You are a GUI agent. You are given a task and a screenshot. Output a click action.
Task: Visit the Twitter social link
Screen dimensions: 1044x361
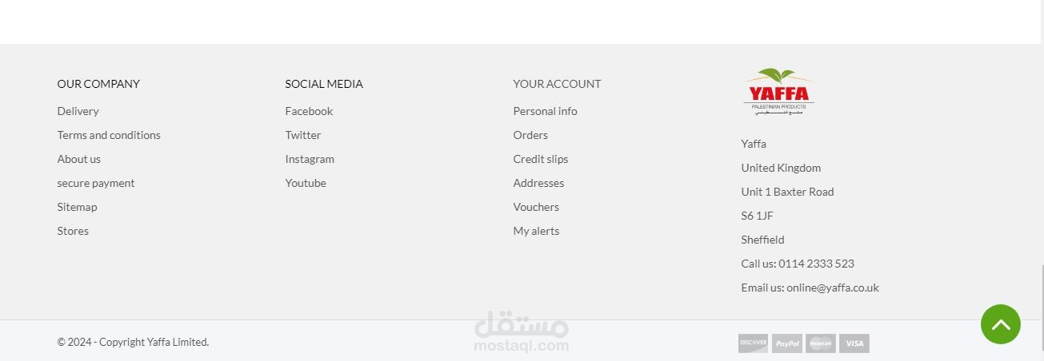point(302,135)
